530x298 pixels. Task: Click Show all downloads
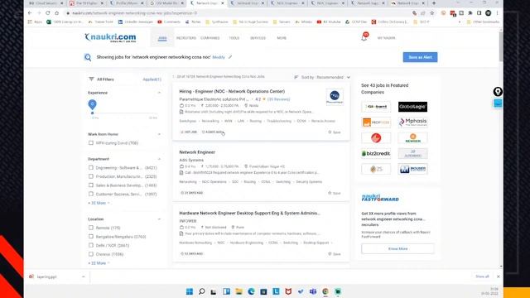482,276
